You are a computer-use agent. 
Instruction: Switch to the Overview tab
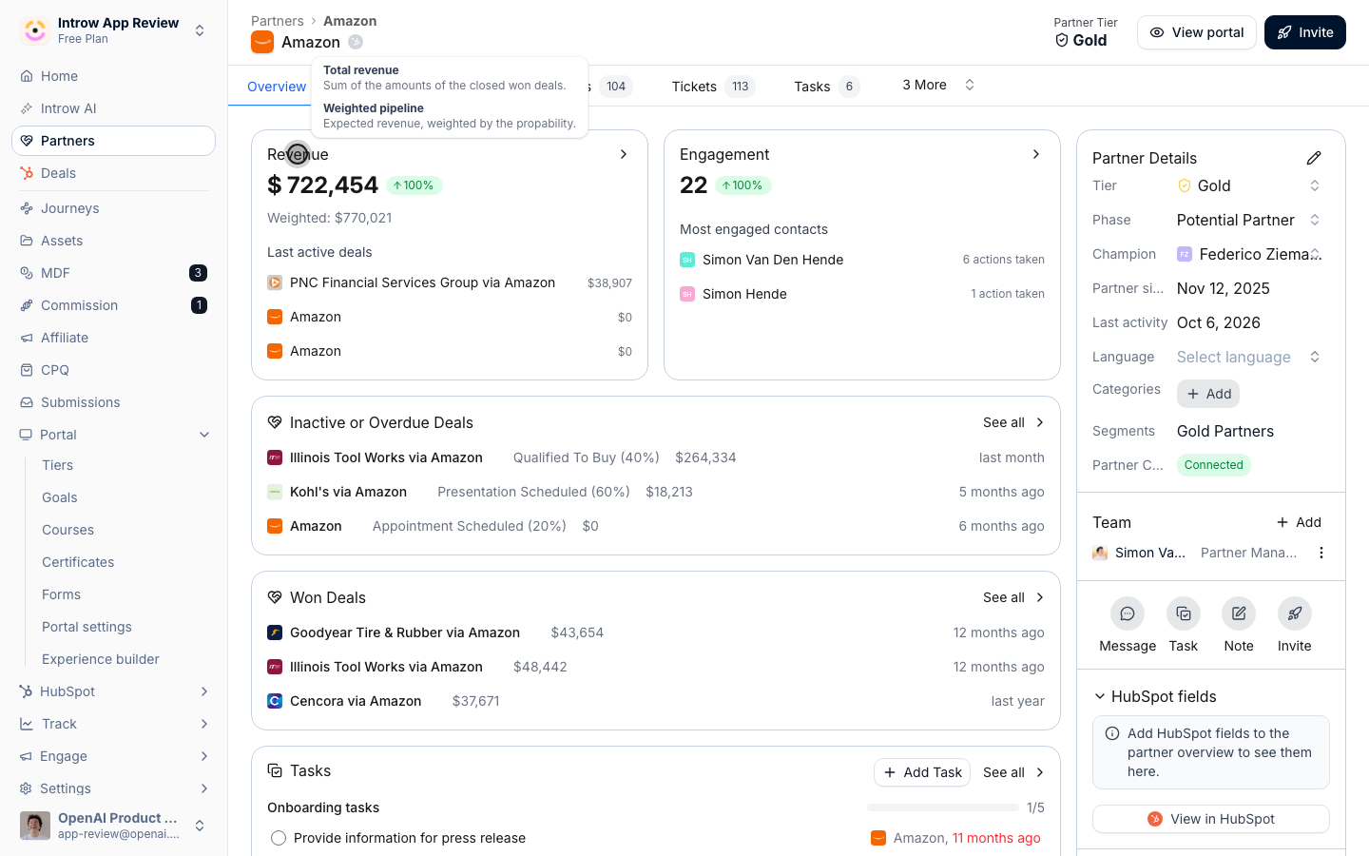tap(277, 87)
